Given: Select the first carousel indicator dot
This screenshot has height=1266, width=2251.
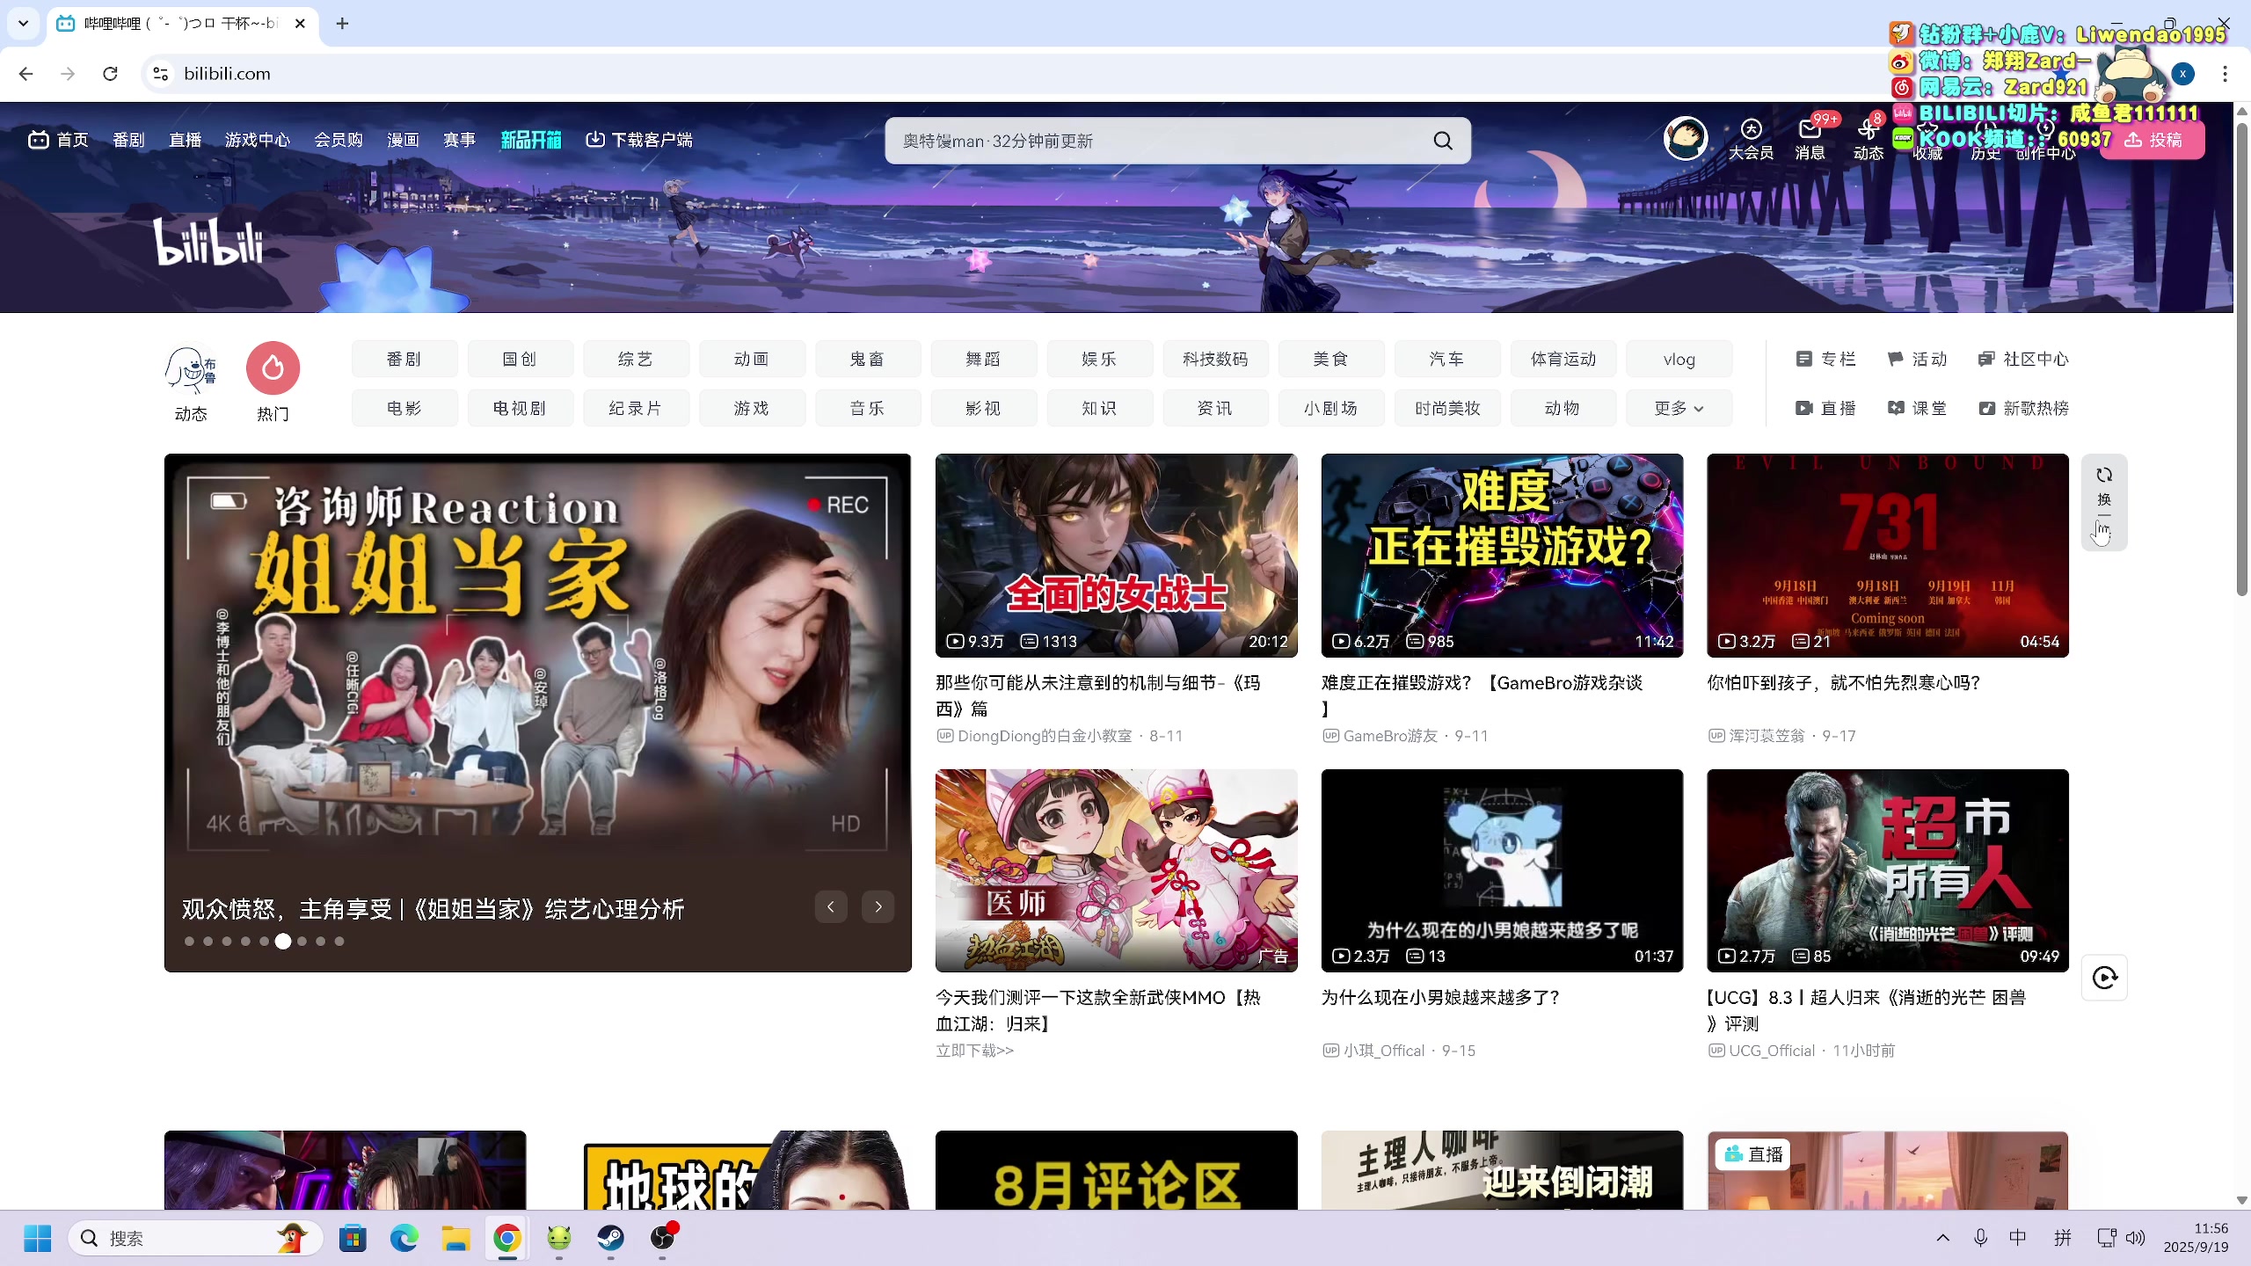Looking at the screenshot, I should click(x=189, y=941).
